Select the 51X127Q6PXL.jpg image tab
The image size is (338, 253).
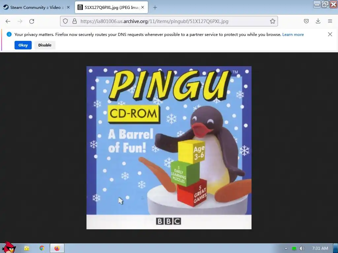(x=111, y=7)
